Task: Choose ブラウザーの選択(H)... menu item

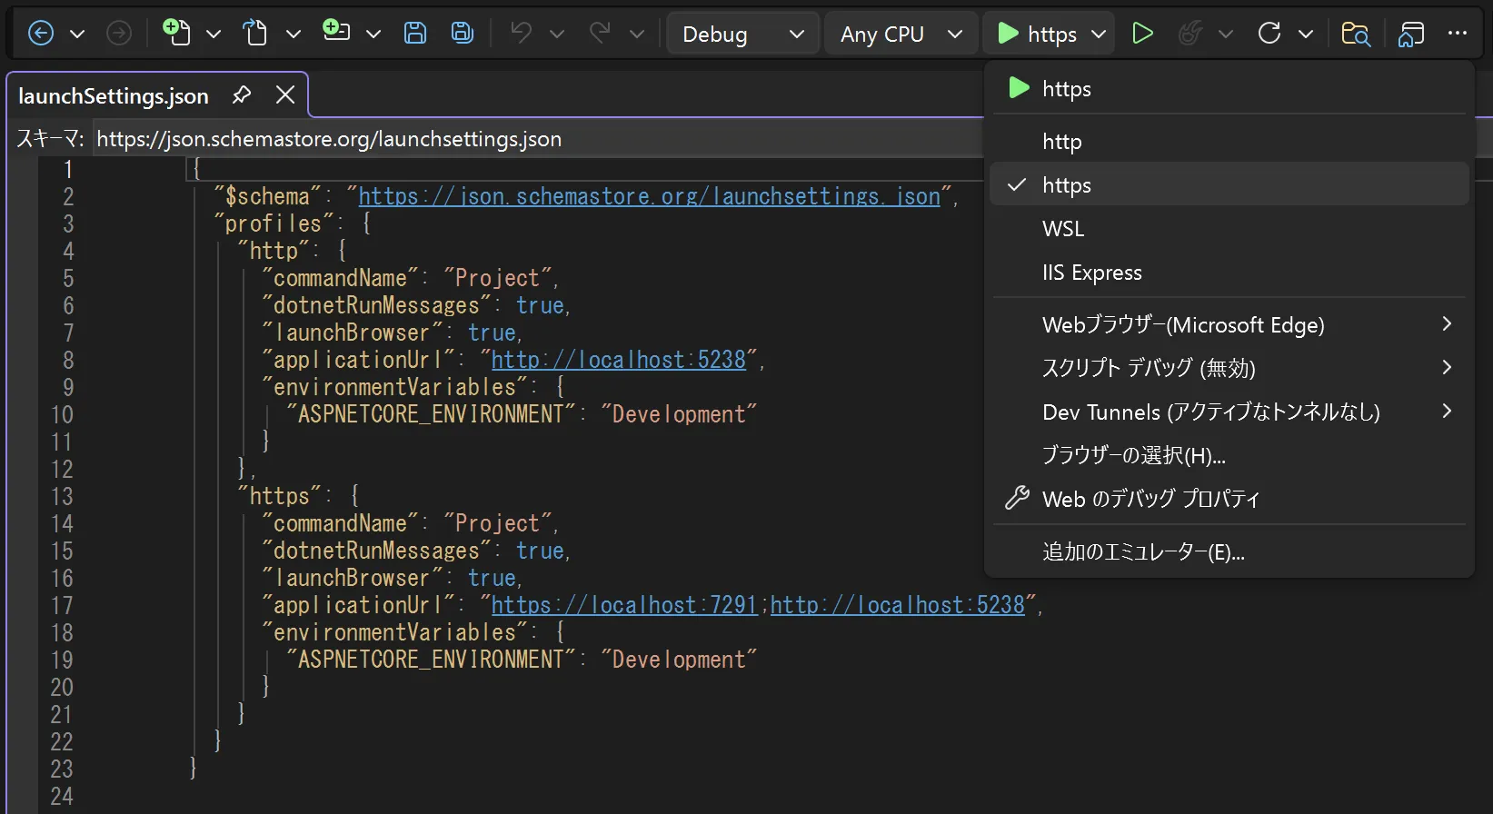Action: tap(1229, 455)
